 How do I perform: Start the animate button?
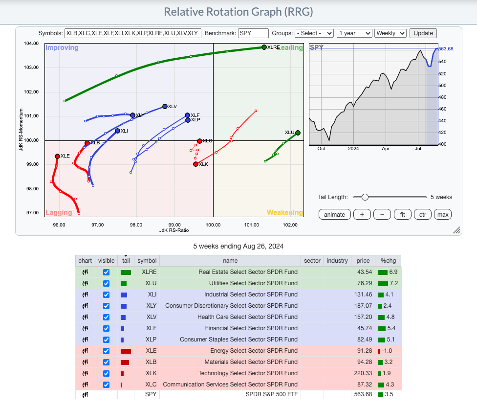click(335, 214)
